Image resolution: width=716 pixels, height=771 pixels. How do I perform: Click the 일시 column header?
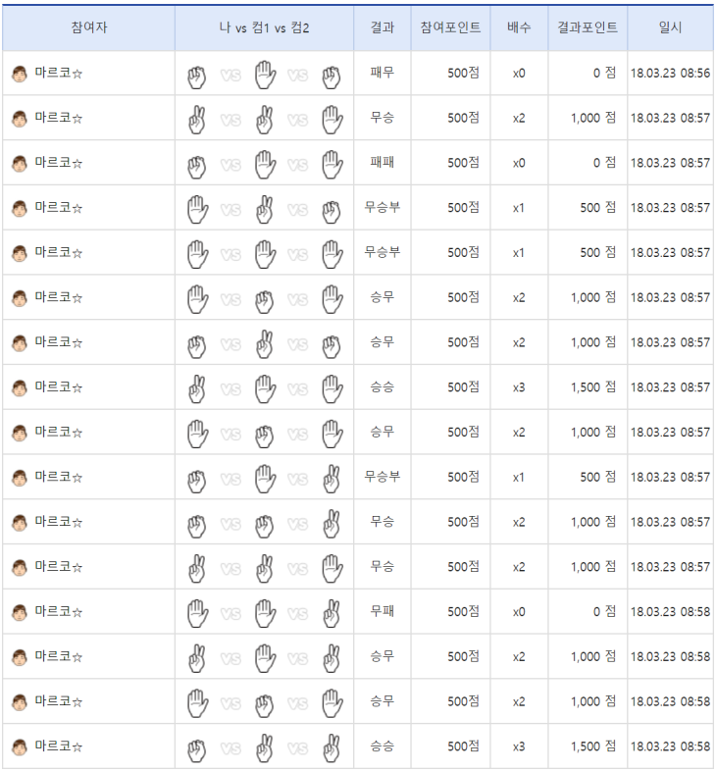[x=671, y=28]
